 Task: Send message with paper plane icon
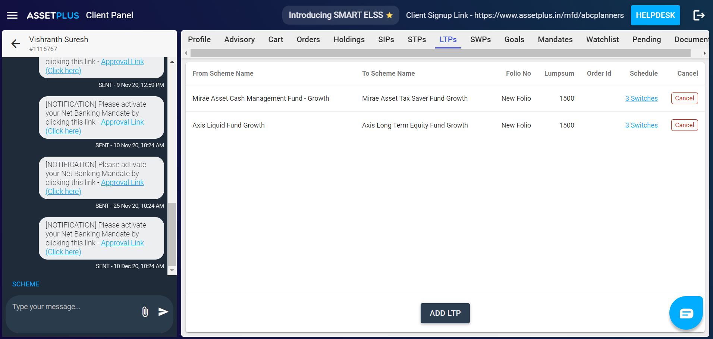pyautogui.click(x=163, y=312)
